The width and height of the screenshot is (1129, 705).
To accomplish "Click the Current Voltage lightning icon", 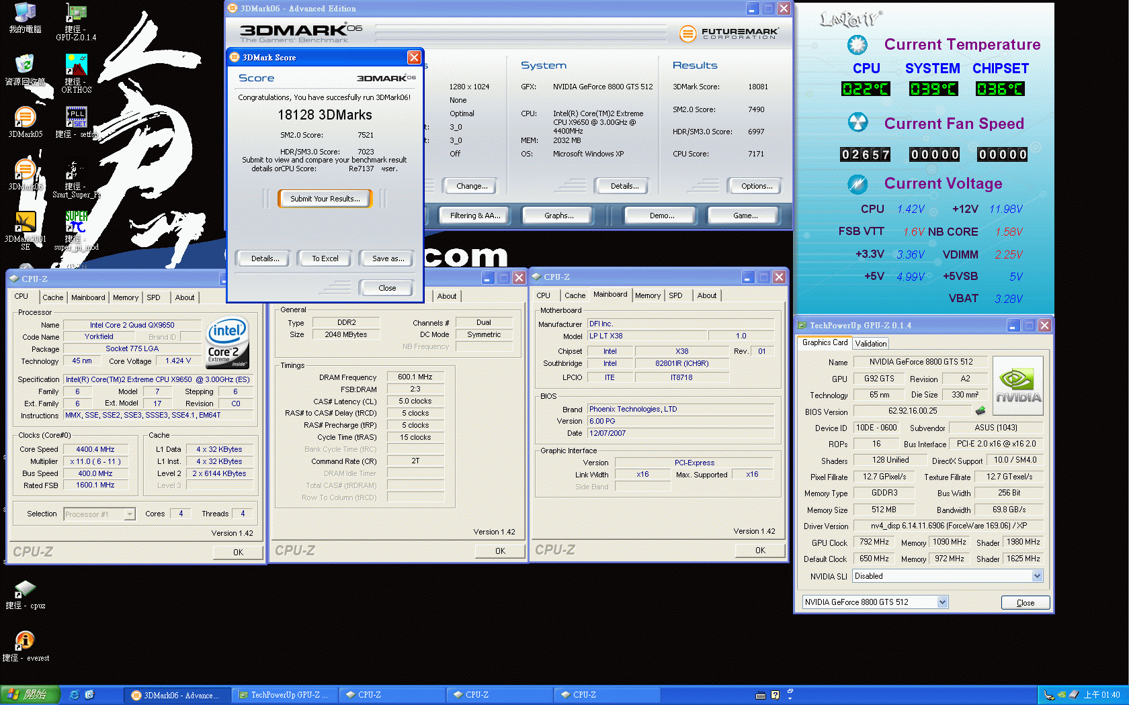I will point(857,183).
